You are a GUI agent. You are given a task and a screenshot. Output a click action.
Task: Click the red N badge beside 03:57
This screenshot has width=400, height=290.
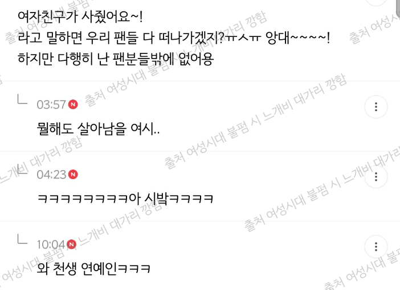(x=73, y=105)
